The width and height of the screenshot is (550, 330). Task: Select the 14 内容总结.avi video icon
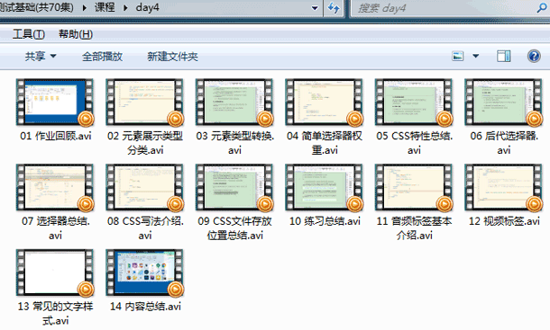[145, 272]
